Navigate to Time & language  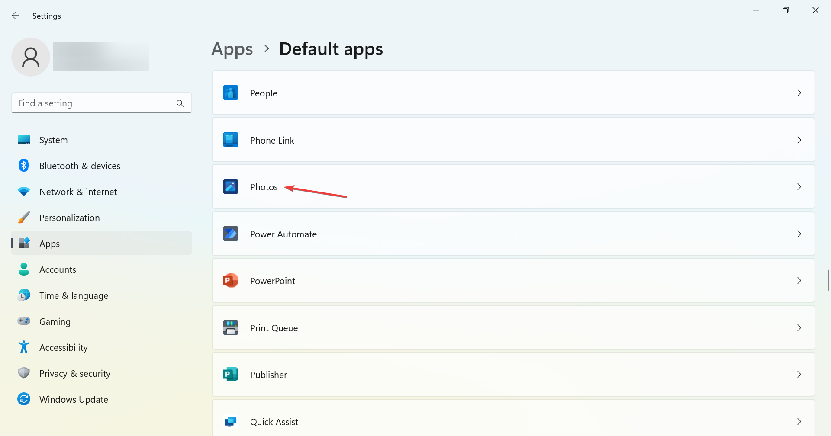101,295
